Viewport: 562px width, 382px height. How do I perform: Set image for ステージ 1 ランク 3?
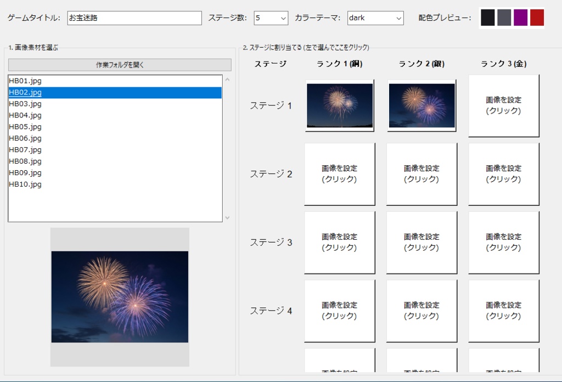[504, 106]
